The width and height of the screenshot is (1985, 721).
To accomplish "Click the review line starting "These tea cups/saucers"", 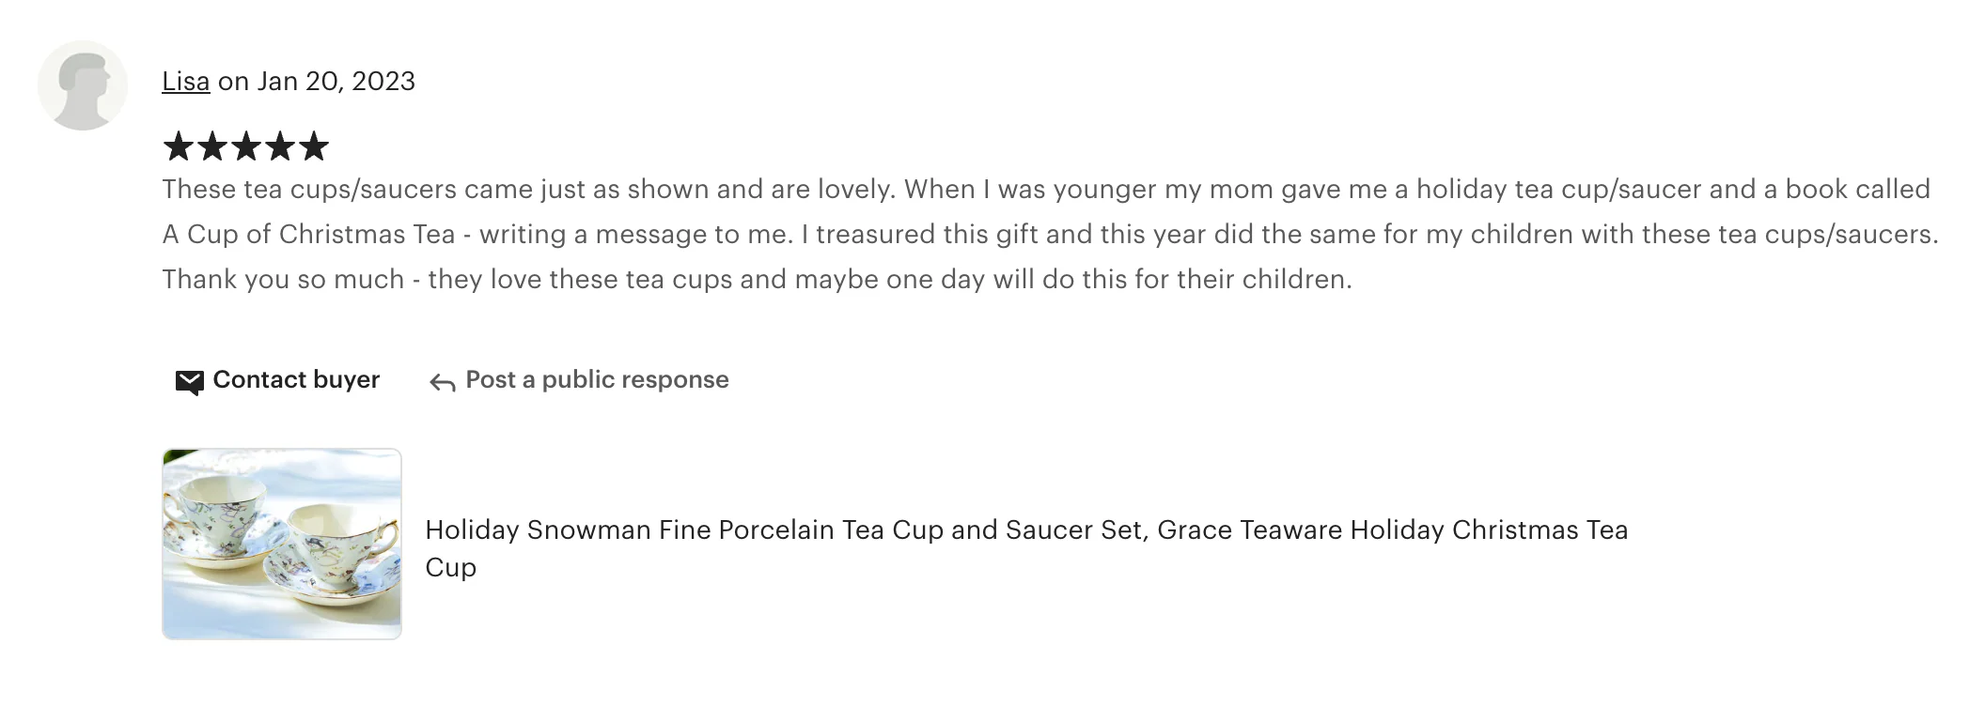I will coord(1045,190).
